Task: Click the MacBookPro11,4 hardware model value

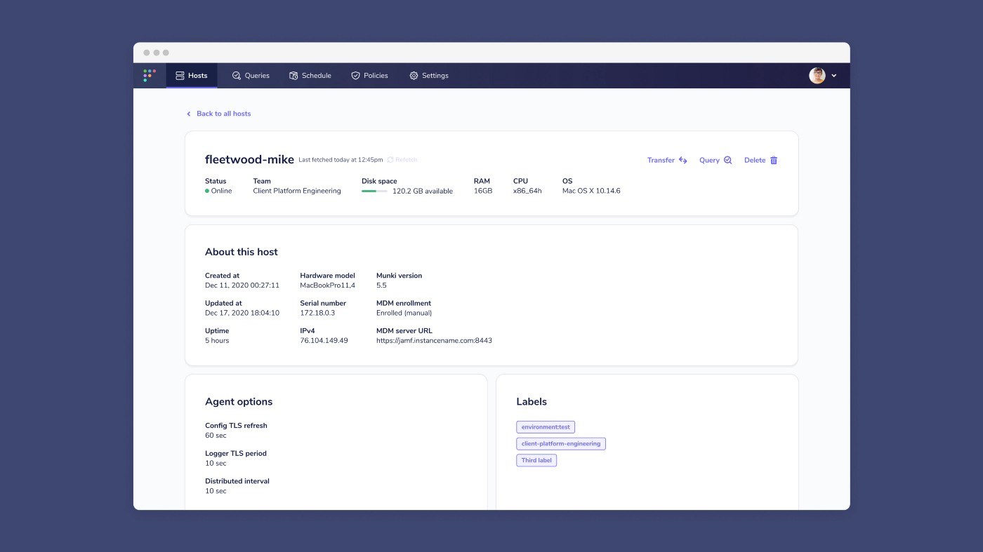Action: coord(327,285)
